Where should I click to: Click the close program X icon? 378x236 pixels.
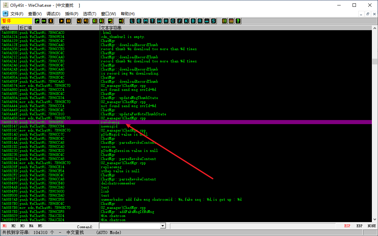click(x=51, y=21)
